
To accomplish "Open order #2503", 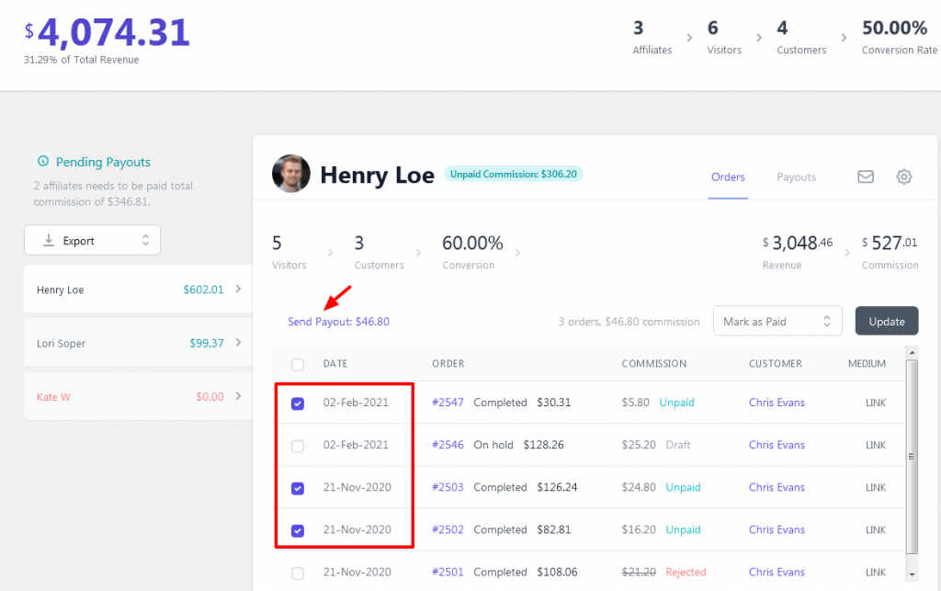I will [x=448, y=487].
